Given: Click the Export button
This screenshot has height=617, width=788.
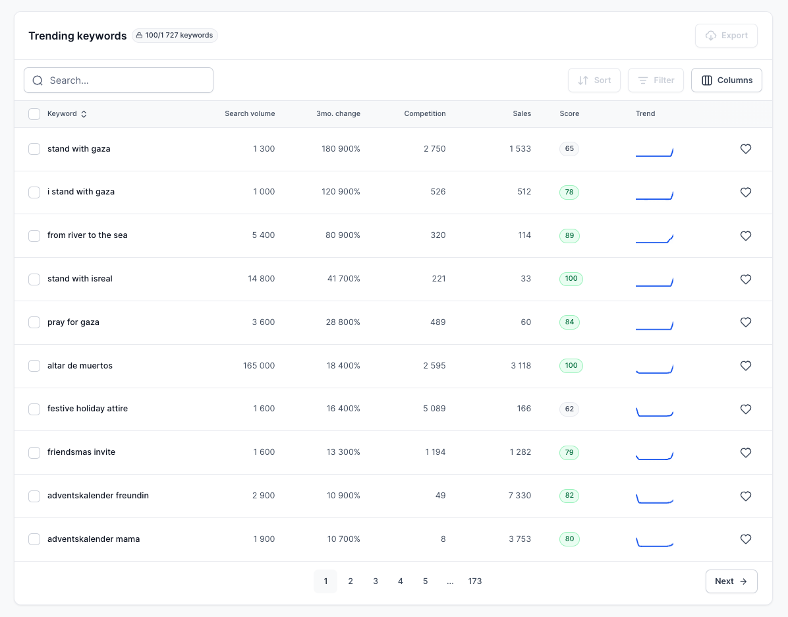Looking at the screenshot, I should tap(725, 36).
